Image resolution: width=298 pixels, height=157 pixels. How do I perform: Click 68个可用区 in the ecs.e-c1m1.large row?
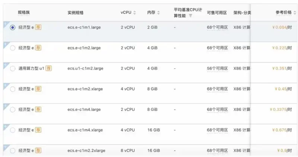pyautogui.click(x=217, y=28)
